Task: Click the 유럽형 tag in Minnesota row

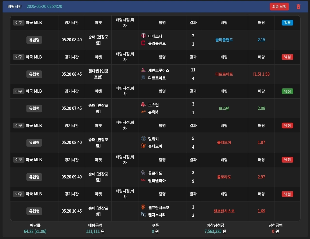Action: 34,40
